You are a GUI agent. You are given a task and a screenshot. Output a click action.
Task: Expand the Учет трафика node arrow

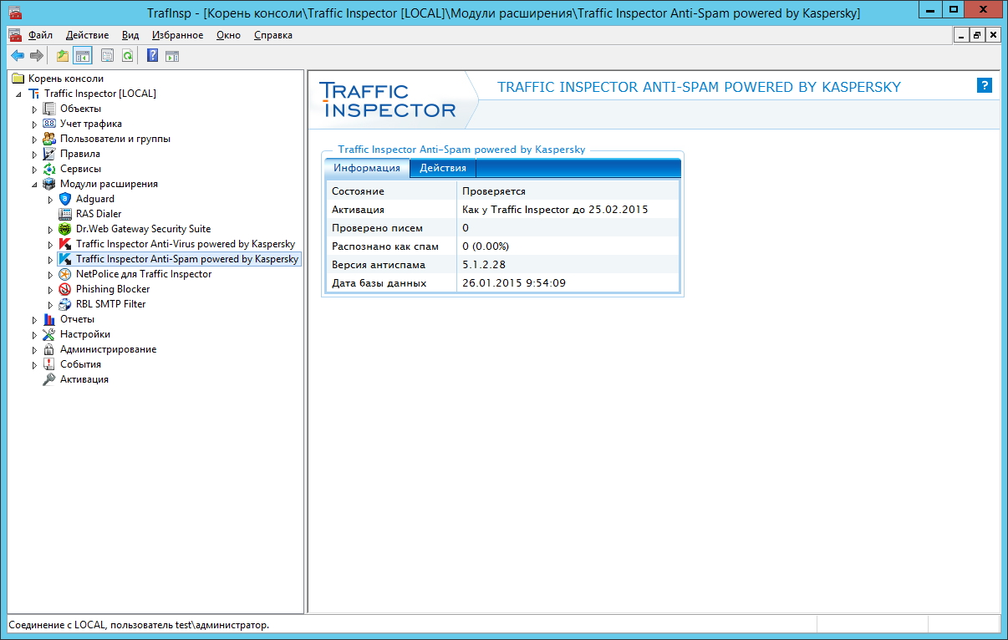(35, 124)
